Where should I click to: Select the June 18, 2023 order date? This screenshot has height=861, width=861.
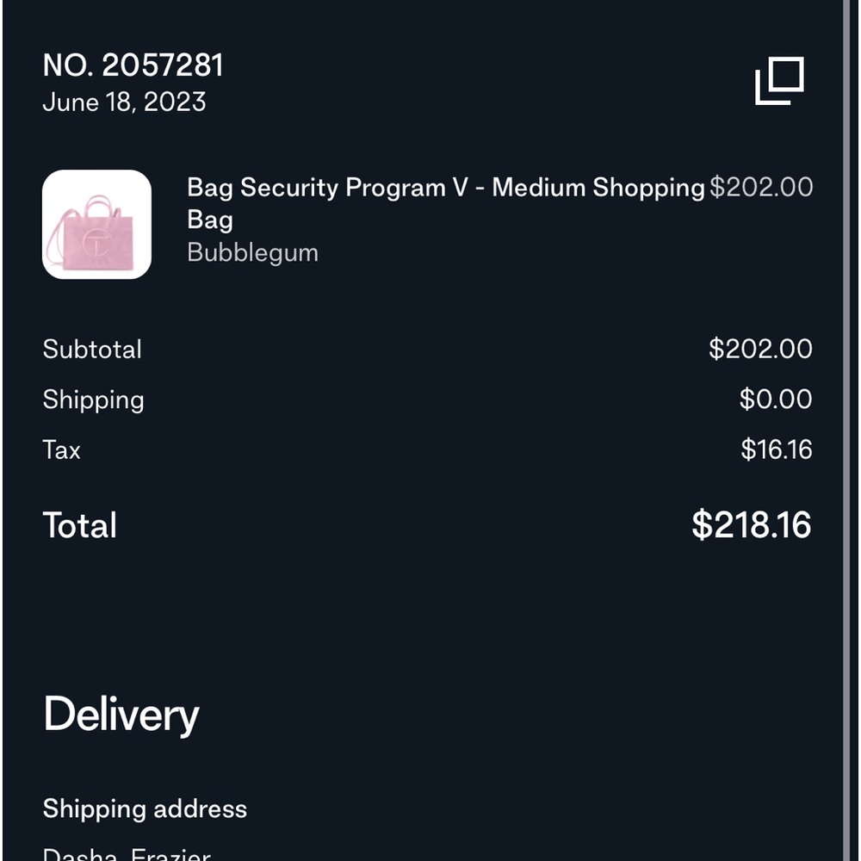(124, 102)
